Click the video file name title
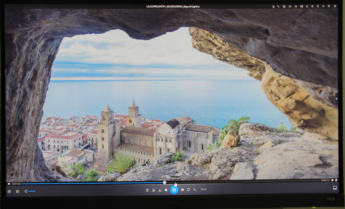The height and width of the screenshot is (209, 345). pos(173,7)
